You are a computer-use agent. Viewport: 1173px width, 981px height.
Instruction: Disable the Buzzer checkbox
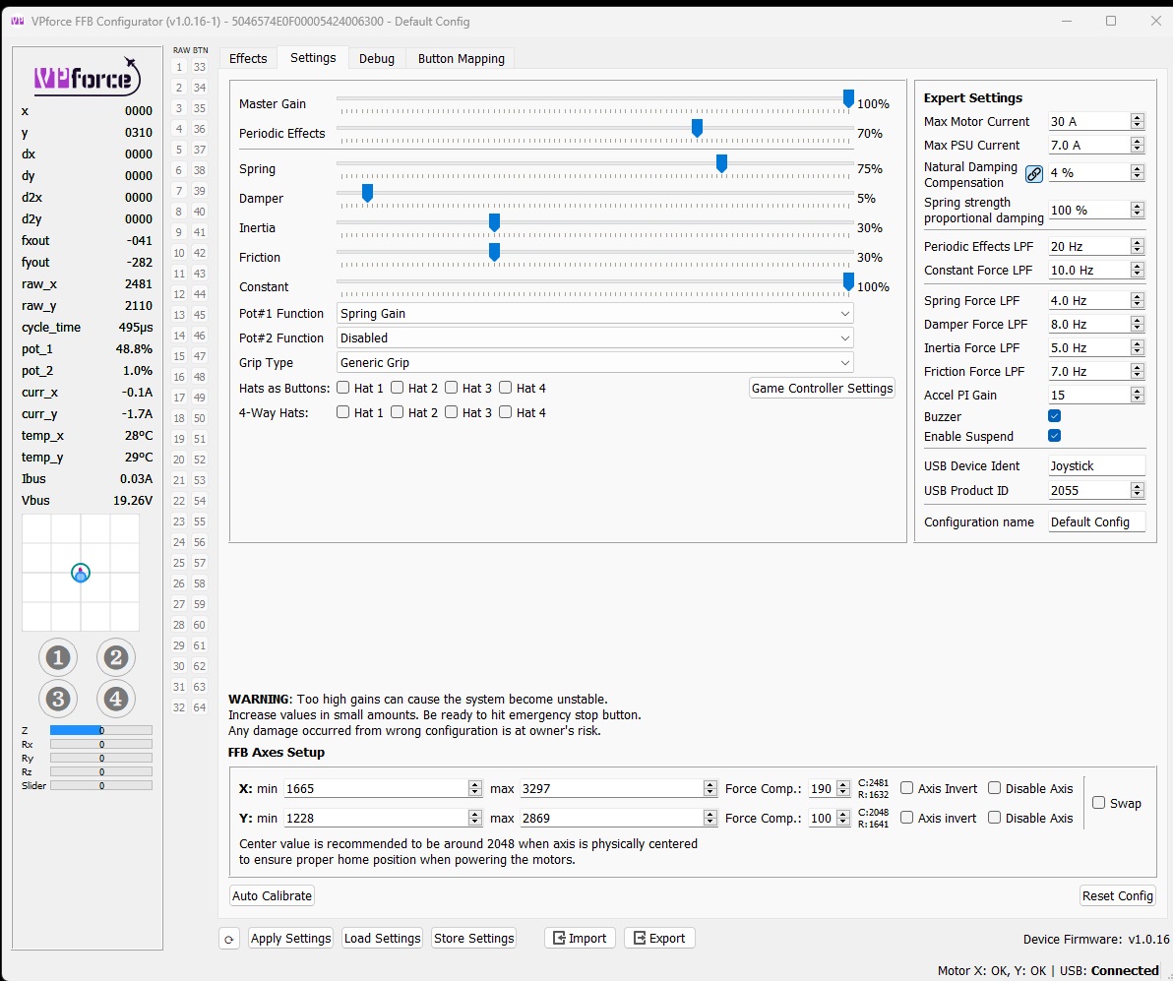click(x=1055, y=416)
